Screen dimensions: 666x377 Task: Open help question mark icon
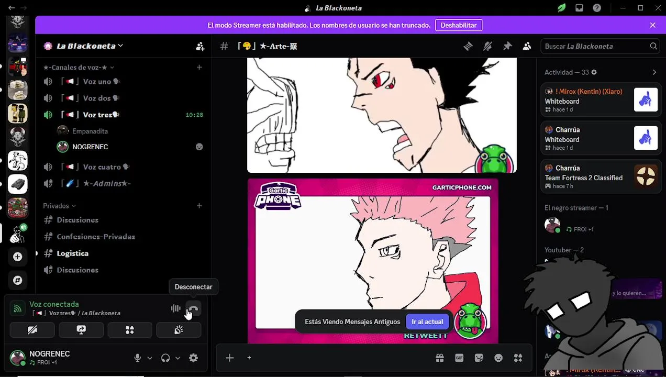tap(597, 8)
